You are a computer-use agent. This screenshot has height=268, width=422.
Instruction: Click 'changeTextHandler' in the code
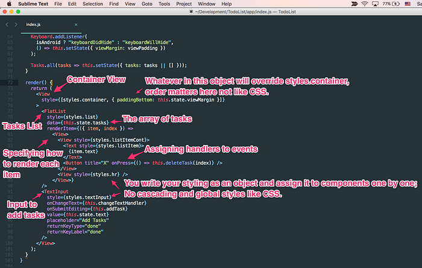click(x=120, y=203)
